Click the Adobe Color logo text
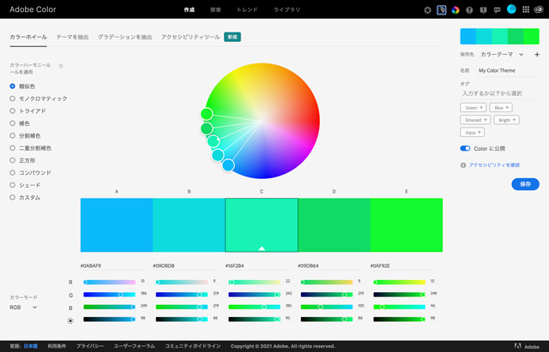549x352 pixels. pos(33,9)
